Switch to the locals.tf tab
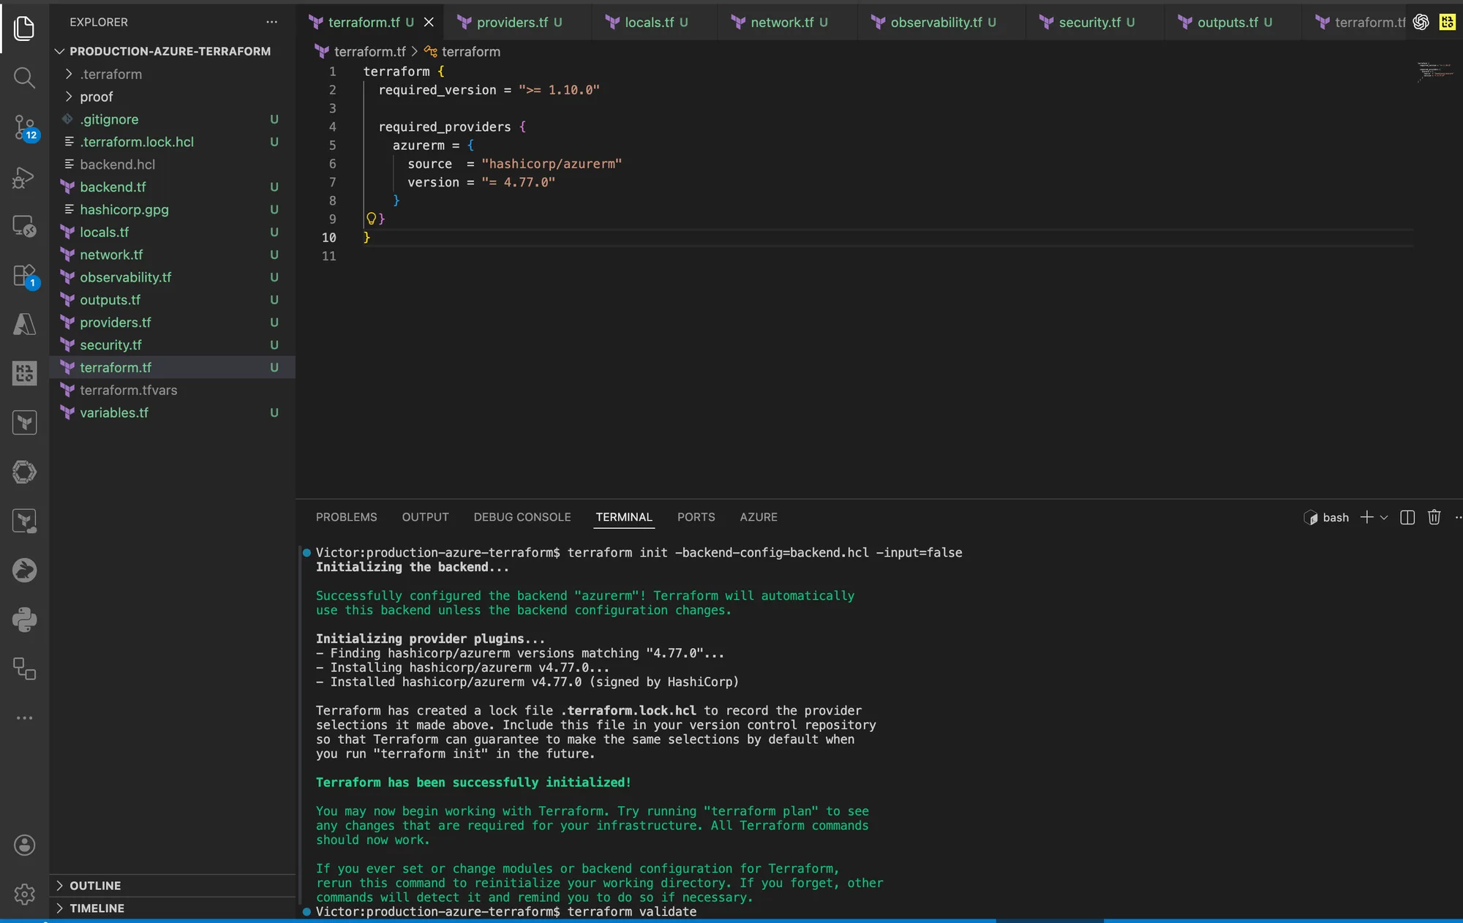The height and width of the screenshot is (923, 1463). point(655,22)
